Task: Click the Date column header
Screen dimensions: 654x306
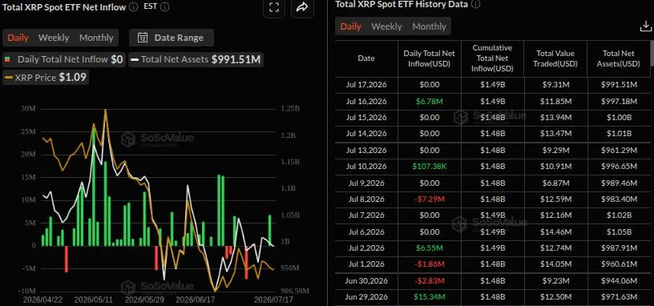Action: [x=366, y=58]
